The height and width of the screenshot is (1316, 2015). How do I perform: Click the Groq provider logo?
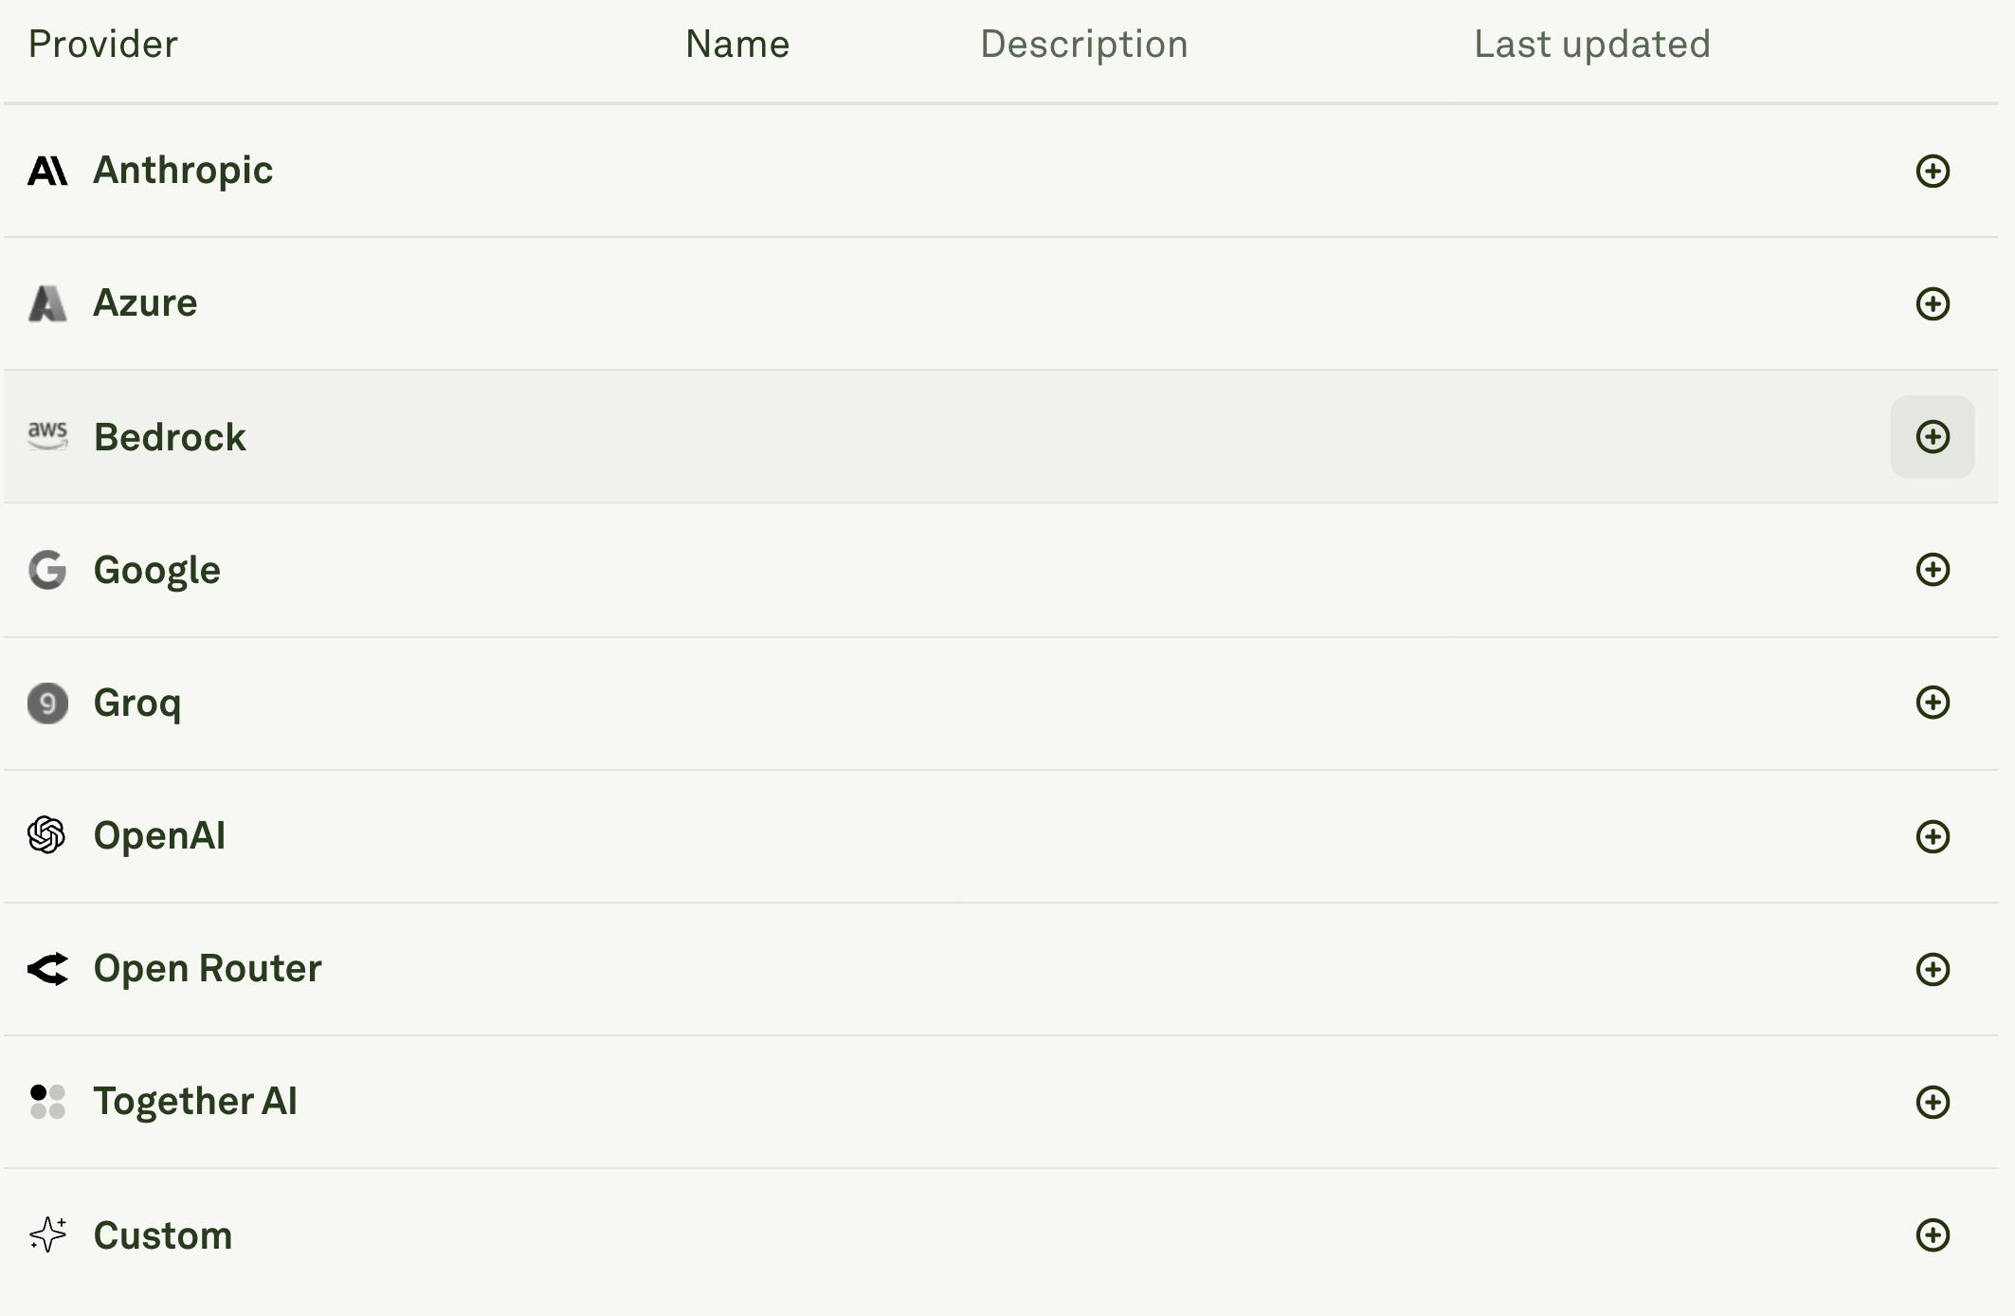pos(47,702)
